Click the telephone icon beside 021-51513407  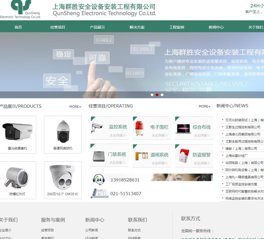(x=99, y=193)
